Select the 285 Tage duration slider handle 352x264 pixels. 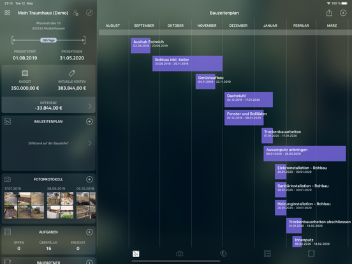point(48,40)
